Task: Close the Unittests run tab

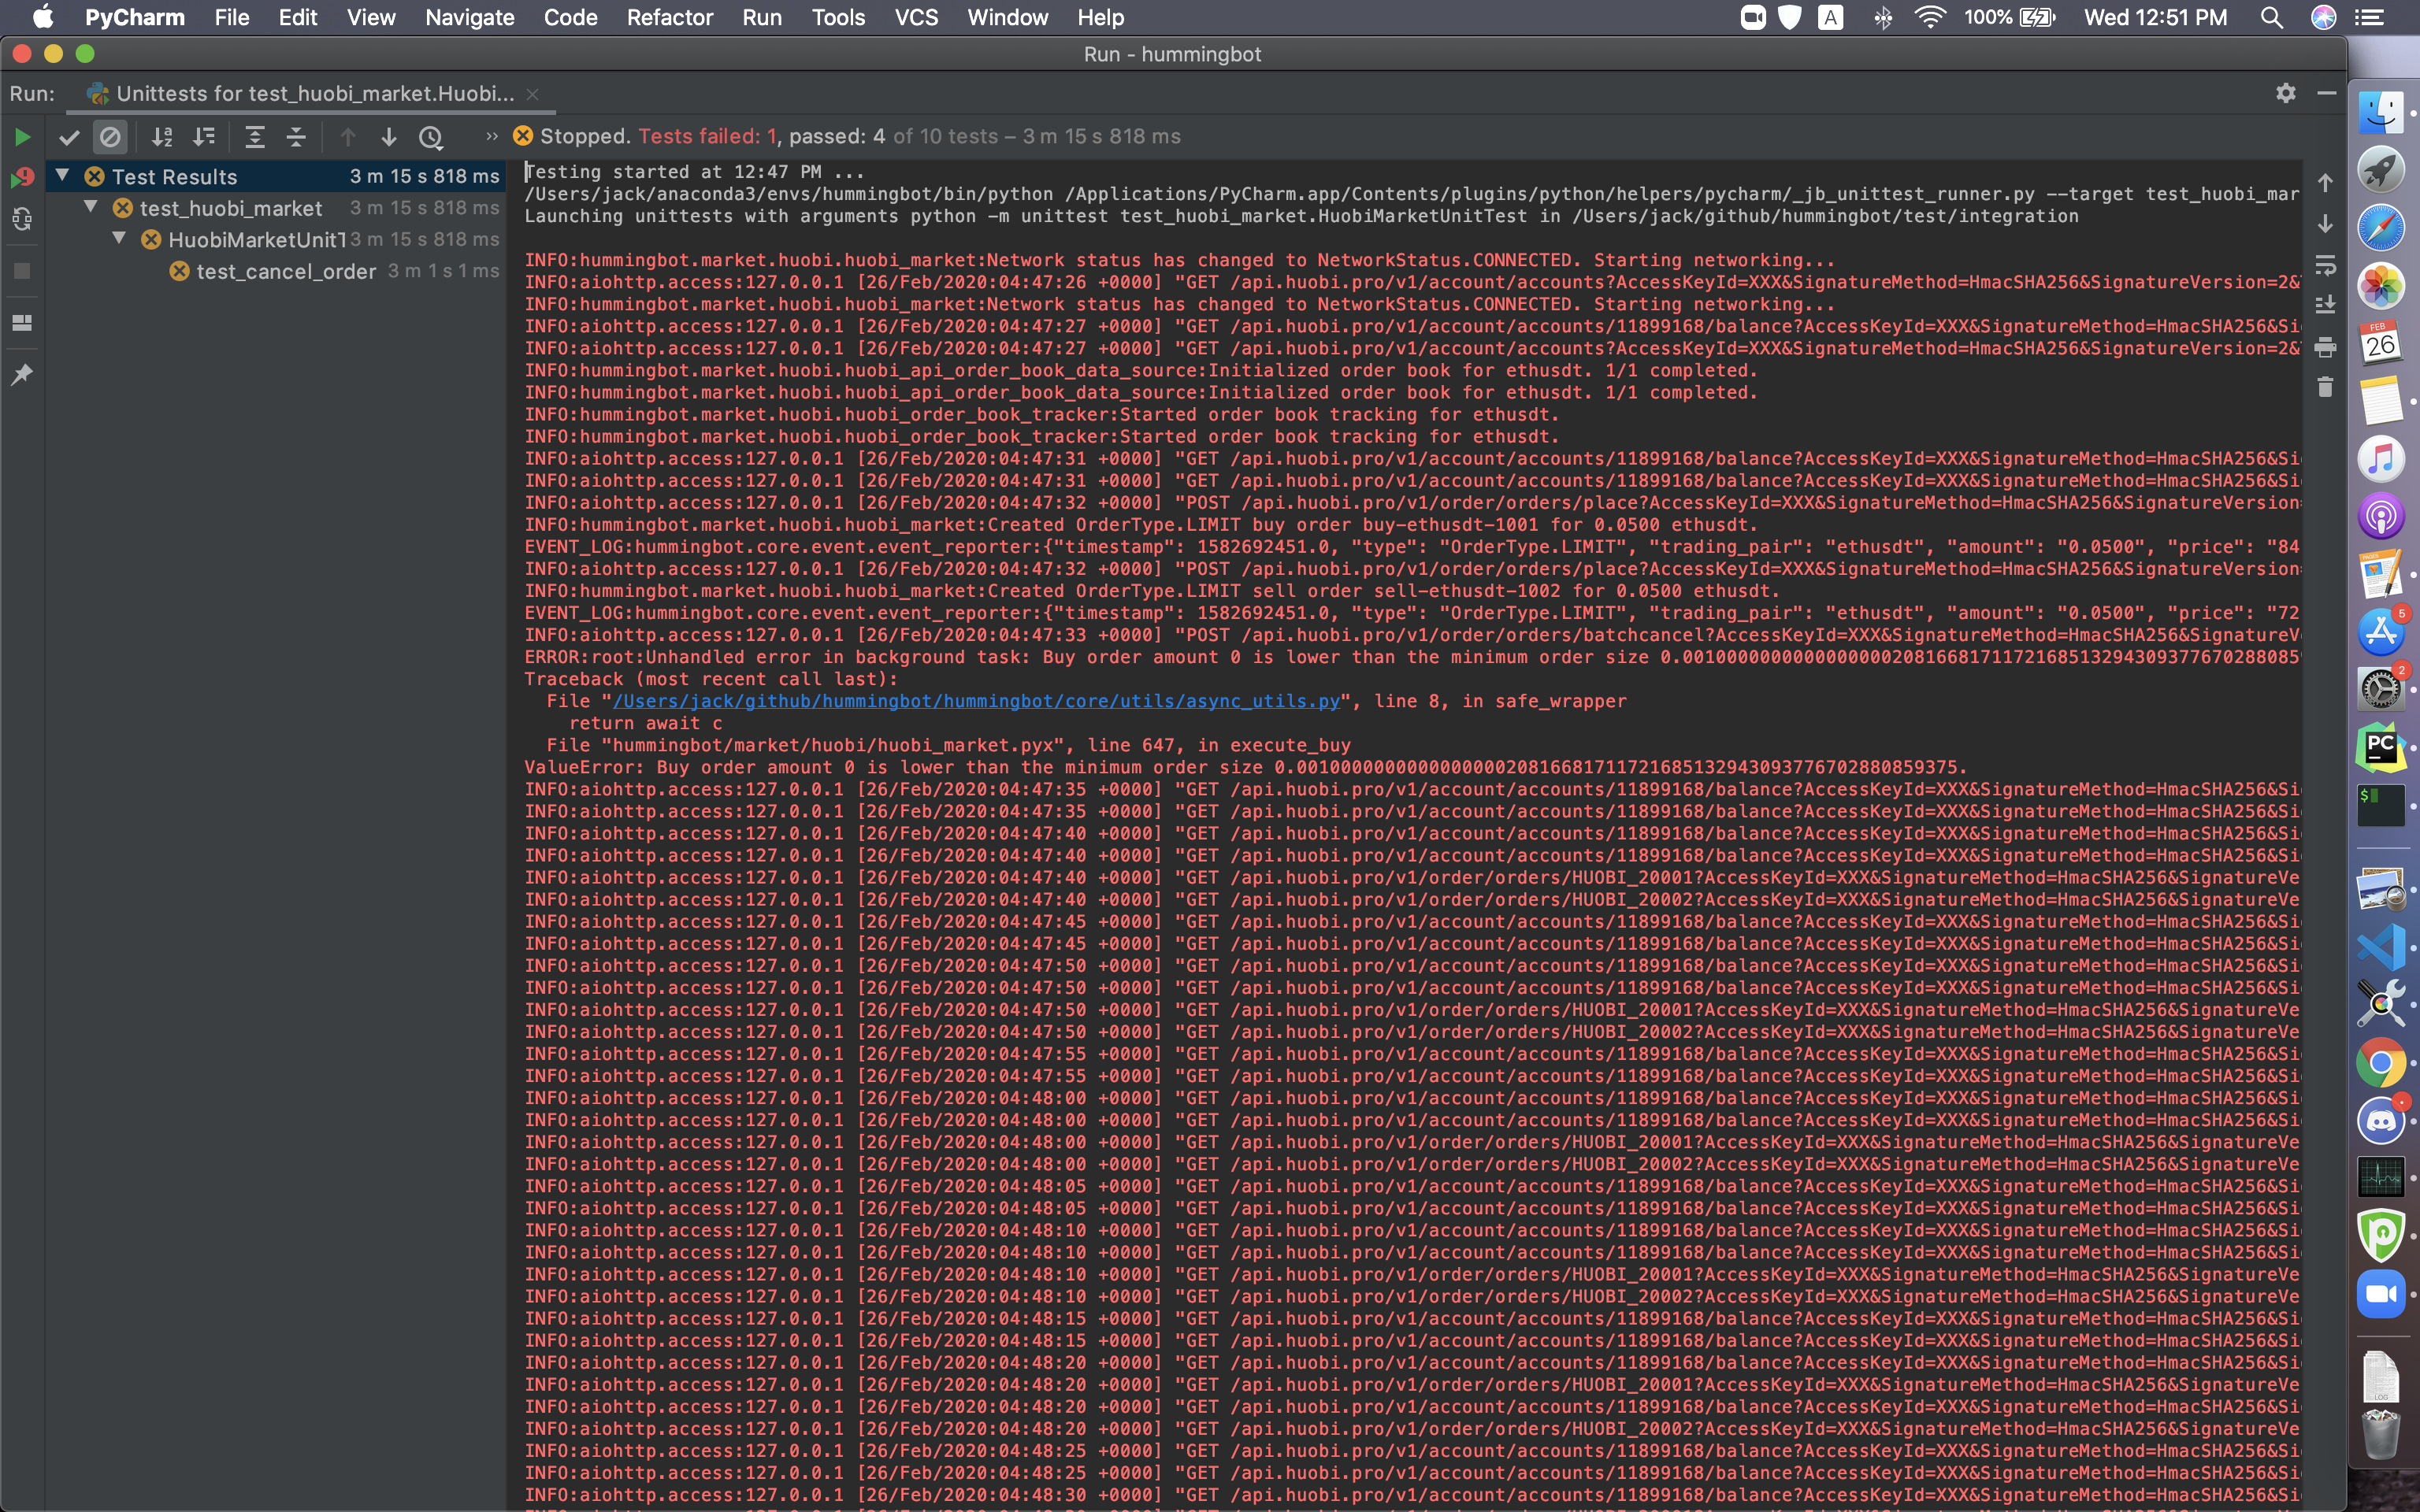Action: pos(533,94)
